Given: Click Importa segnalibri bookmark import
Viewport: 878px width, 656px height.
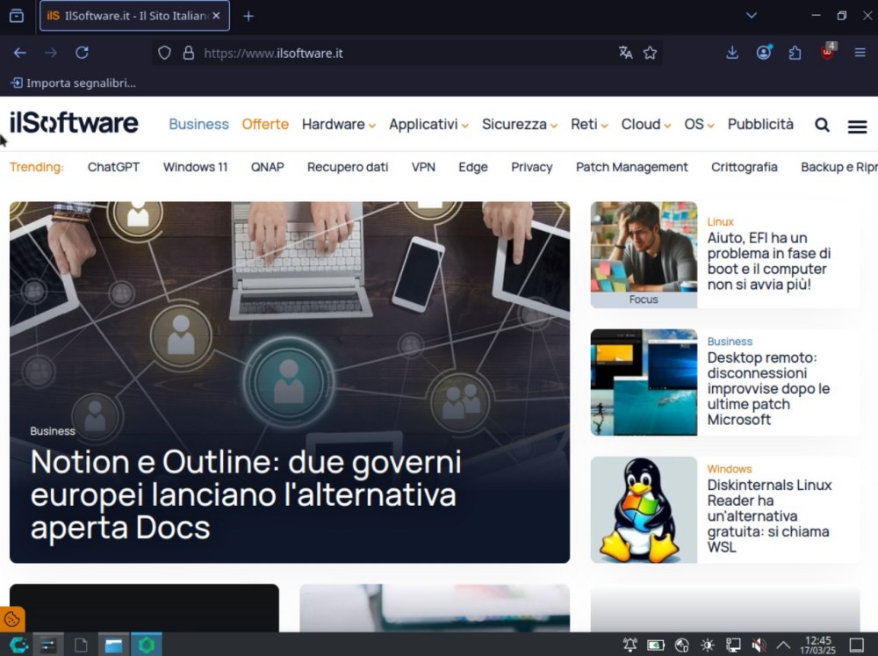Looking at the screenshot, I should 73,83.
